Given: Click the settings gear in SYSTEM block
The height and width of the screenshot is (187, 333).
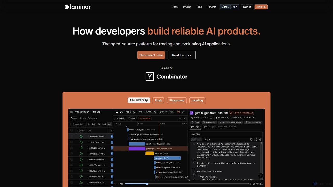Looking at the screenshot, I should (260, 139).
